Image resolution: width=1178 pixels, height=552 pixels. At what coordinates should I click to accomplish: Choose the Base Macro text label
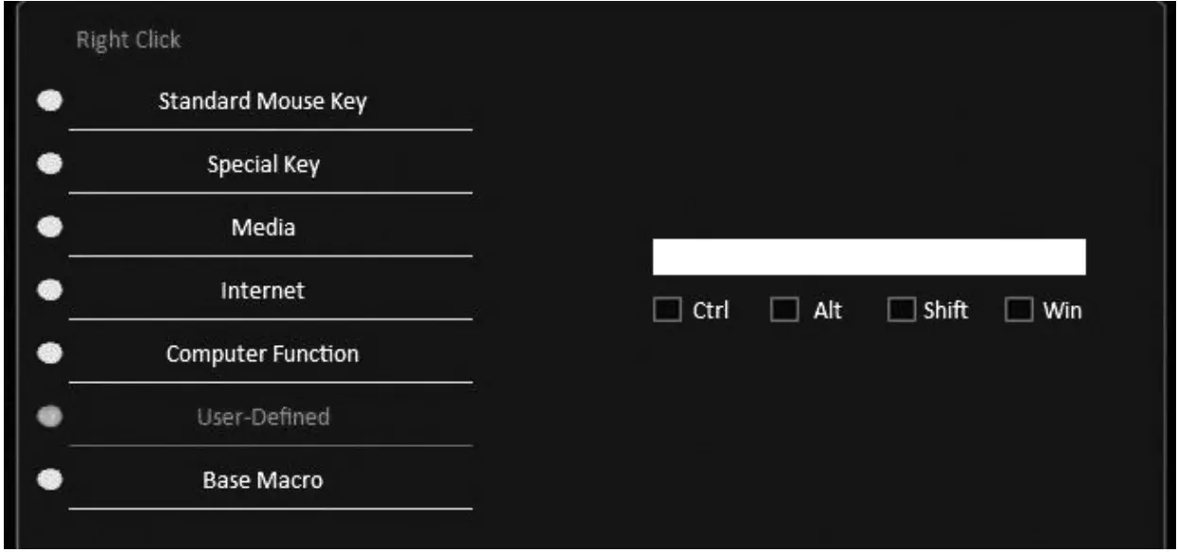point(263,480)
